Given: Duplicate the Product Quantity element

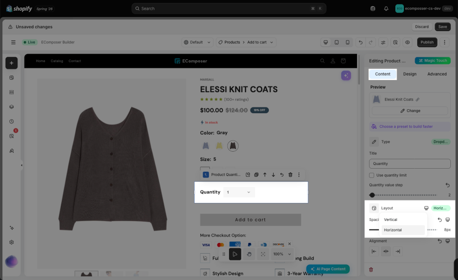Looking at the screenshot, I should point(256,174).
